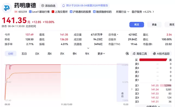Click the 盘后 after-hours chart area

[x=122, y=82]
